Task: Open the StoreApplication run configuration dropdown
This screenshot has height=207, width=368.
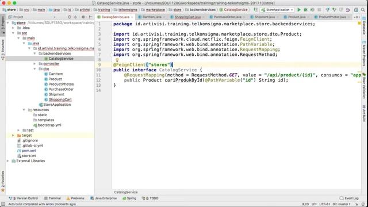Action: click(x=277, y=10)
